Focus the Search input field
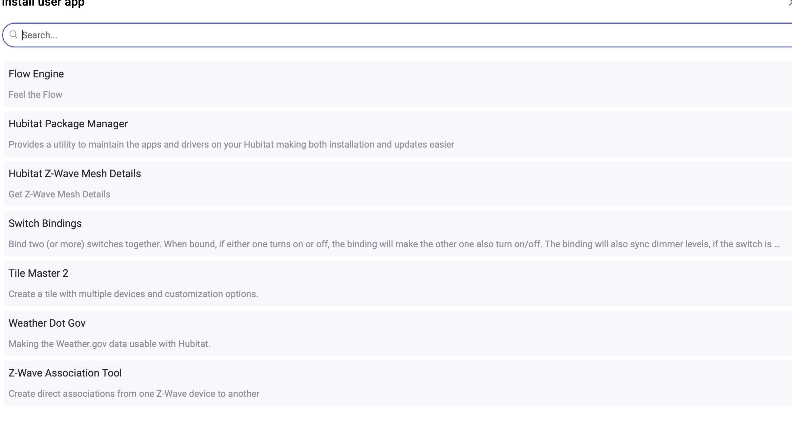The width and height of the screenshot is (792, 427). 394,35
